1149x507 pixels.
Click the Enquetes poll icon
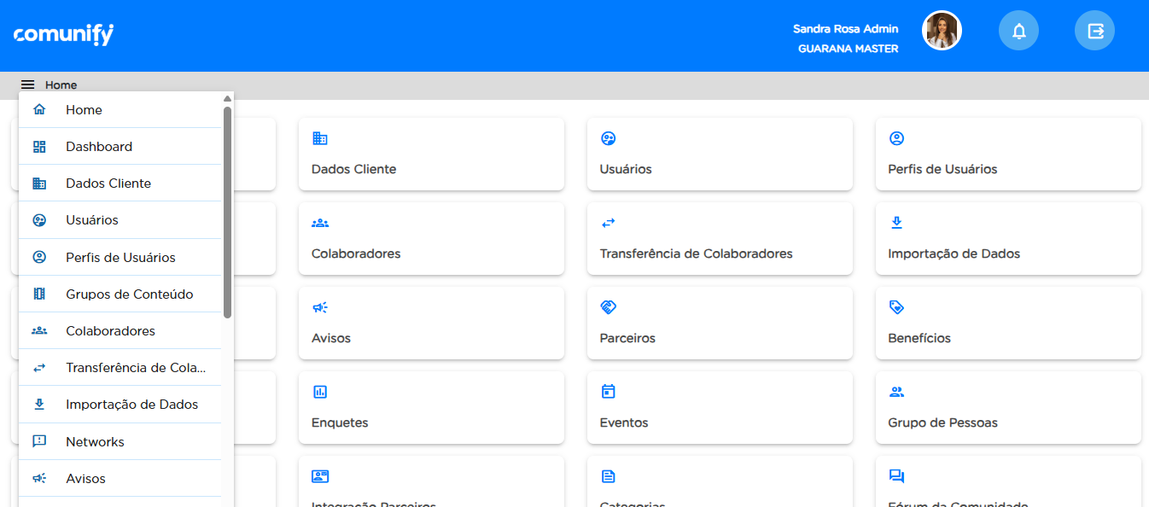coord(320,392)
